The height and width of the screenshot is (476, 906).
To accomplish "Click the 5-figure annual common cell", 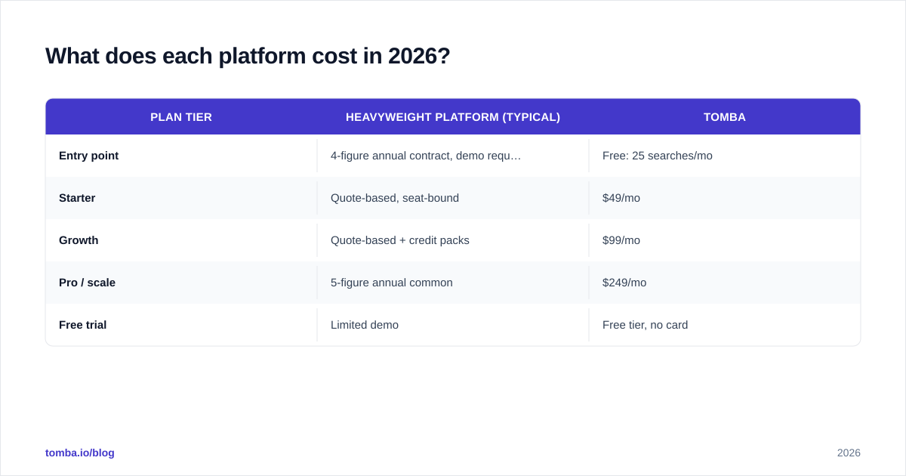I will tap(392, 283).
